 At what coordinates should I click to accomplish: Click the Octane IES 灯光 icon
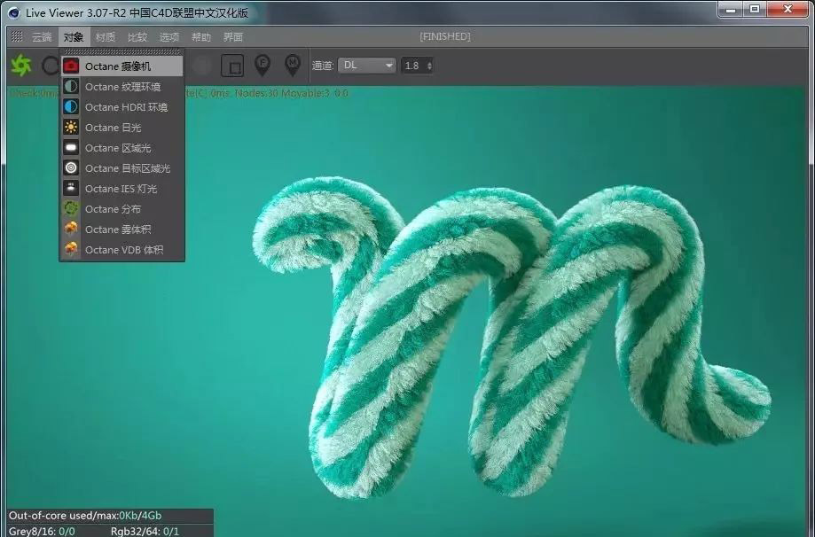70,188
